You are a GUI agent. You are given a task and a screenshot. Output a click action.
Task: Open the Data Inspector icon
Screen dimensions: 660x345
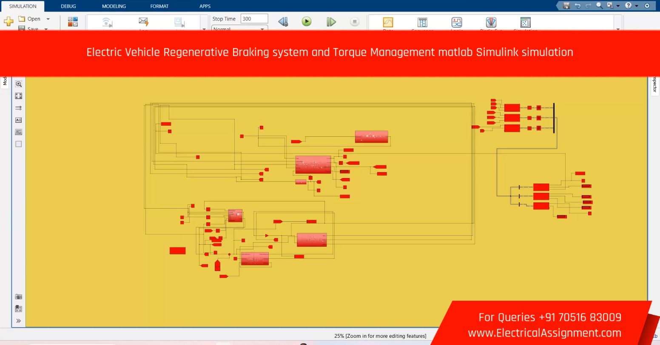click(x=388, y=22)
